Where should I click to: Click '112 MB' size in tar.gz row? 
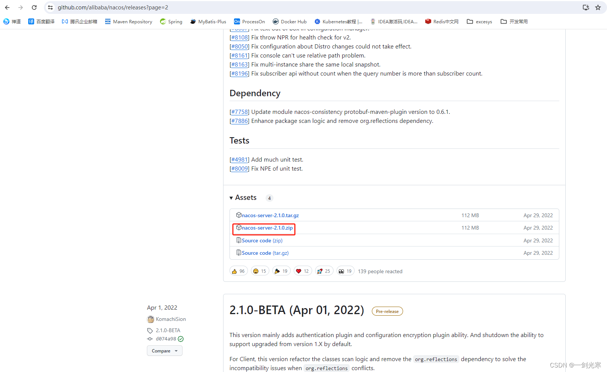pos(470,215)
